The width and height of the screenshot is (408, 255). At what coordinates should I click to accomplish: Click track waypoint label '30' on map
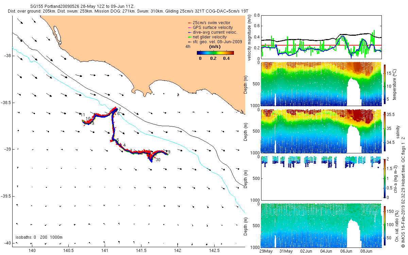[158, 160]
